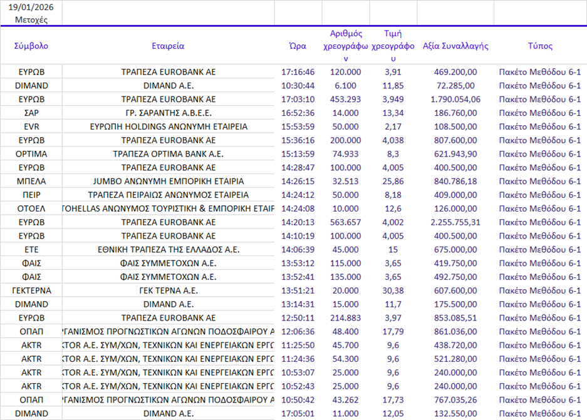The width and height of the screenshot is (587, 420).
Task: Select value cell 621.943,90
Action: point(455,154)
